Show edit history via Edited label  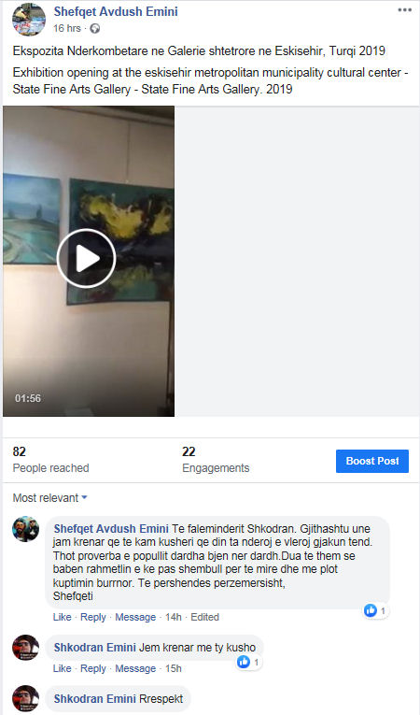tap(204, 617)
